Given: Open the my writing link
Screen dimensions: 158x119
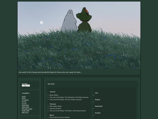Looking at the screenshot, I should coord(25,100).
